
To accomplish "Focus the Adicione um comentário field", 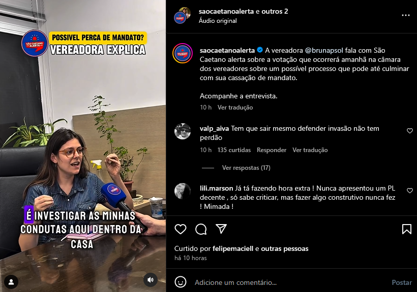I will (290, 282).
